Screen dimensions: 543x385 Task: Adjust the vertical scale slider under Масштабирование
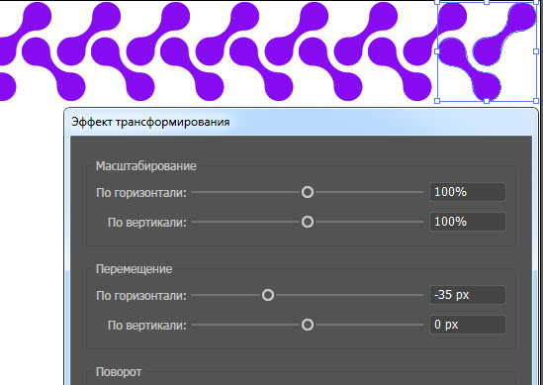point(308,222)
